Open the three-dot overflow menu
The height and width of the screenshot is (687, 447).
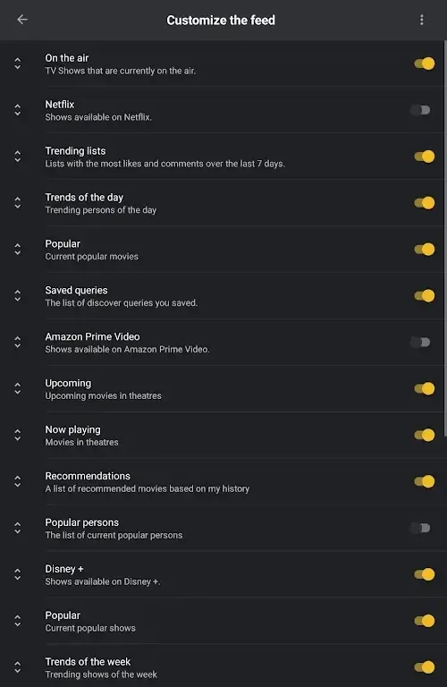click(422, 20)
